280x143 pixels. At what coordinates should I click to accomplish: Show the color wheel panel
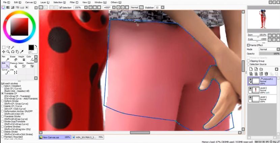click(x=3, y=7)
